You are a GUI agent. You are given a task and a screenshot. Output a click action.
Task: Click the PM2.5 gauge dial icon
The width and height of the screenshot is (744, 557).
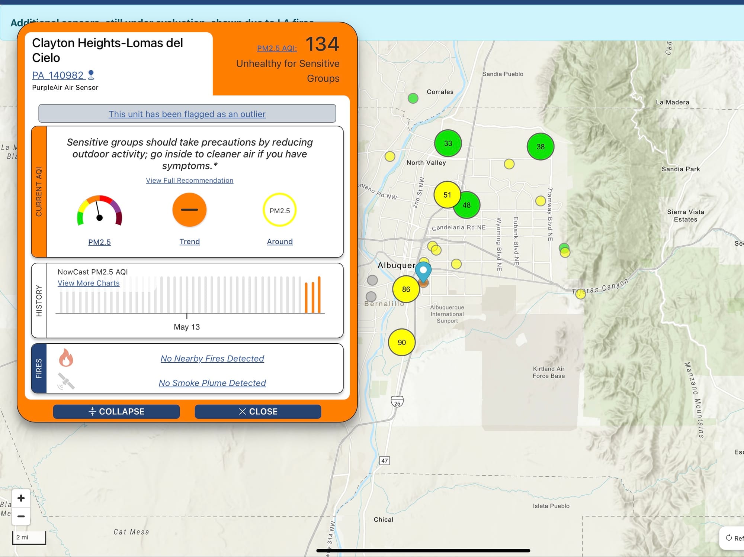99,211
